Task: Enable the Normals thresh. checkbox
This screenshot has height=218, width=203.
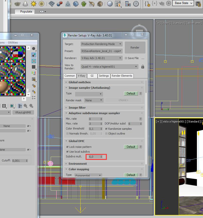Action: tap(67, 134)
